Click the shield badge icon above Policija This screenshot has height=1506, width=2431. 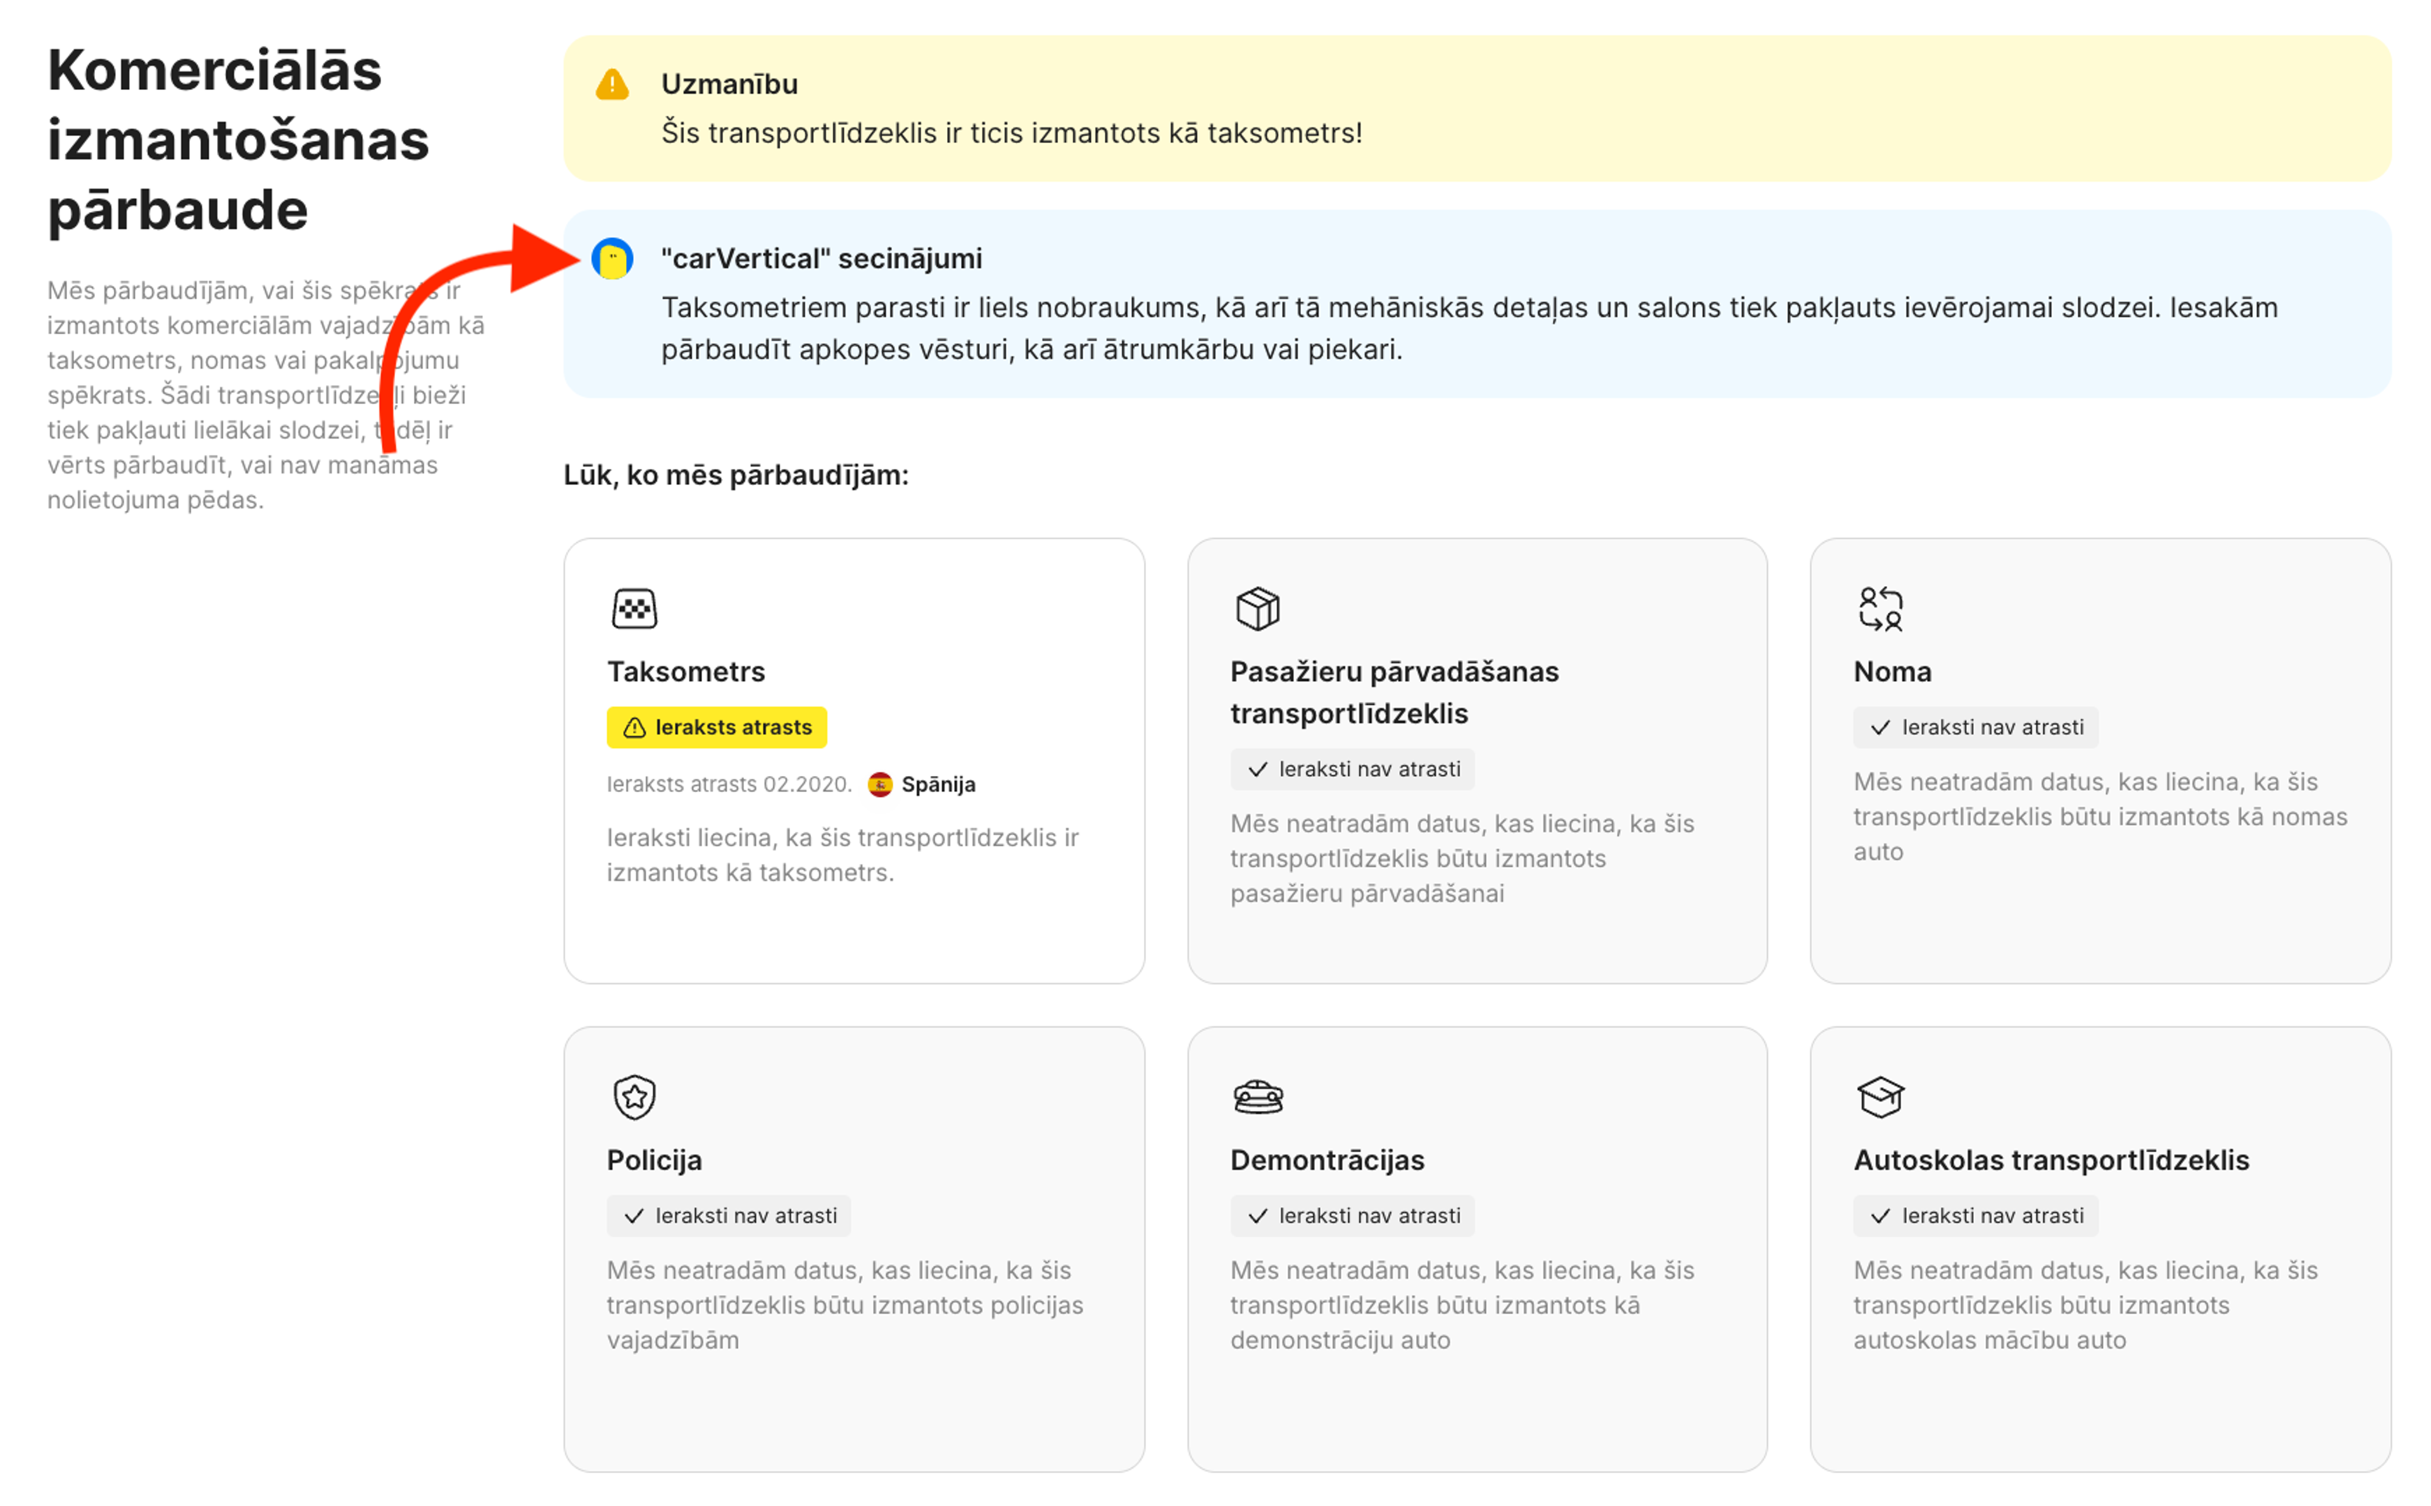634,1096
